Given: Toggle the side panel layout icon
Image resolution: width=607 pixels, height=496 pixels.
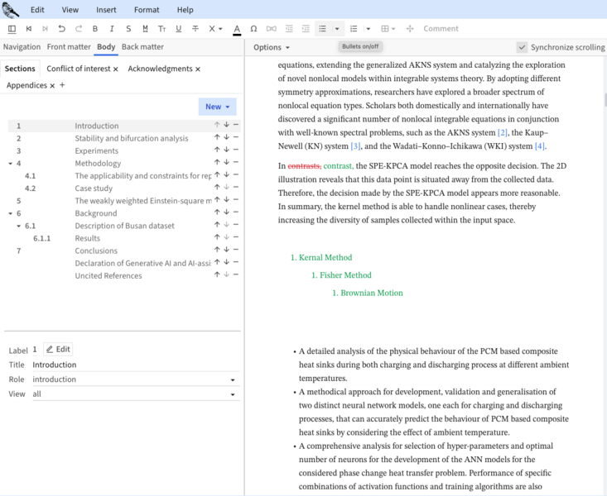Looking at the screenshot, I should [12, 29].
